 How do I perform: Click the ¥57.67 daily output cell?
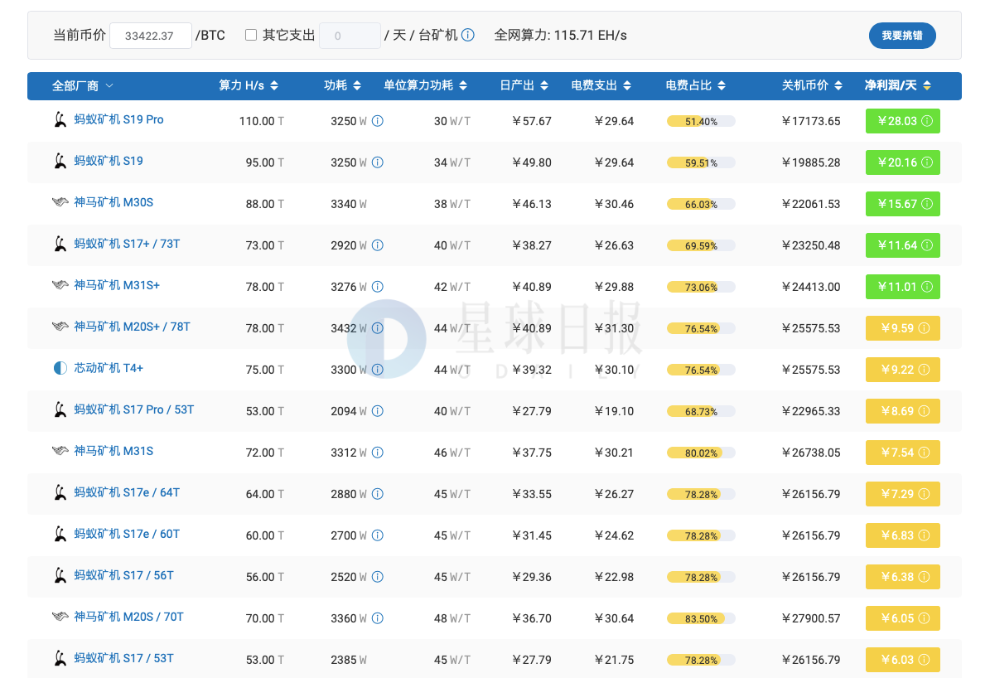point(532,121)
